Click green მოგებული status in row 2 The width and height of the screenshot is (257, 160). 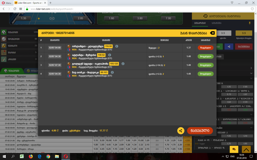pos(206,56)
